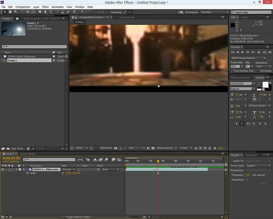
Task: Enable Draft 3D icon in timeline
Action: [88, 160]
